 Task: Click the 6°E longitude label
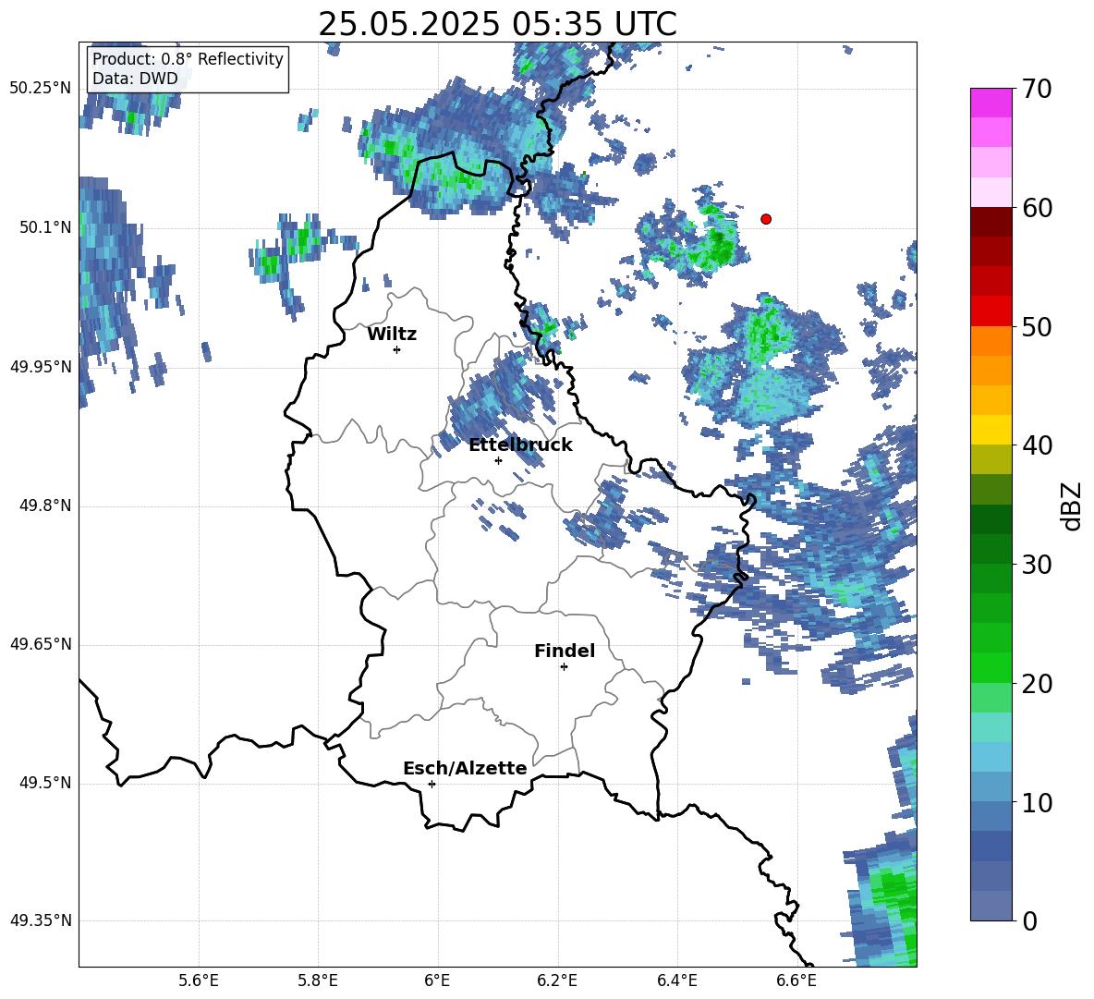pyautogui.click(x=437, y=981)
